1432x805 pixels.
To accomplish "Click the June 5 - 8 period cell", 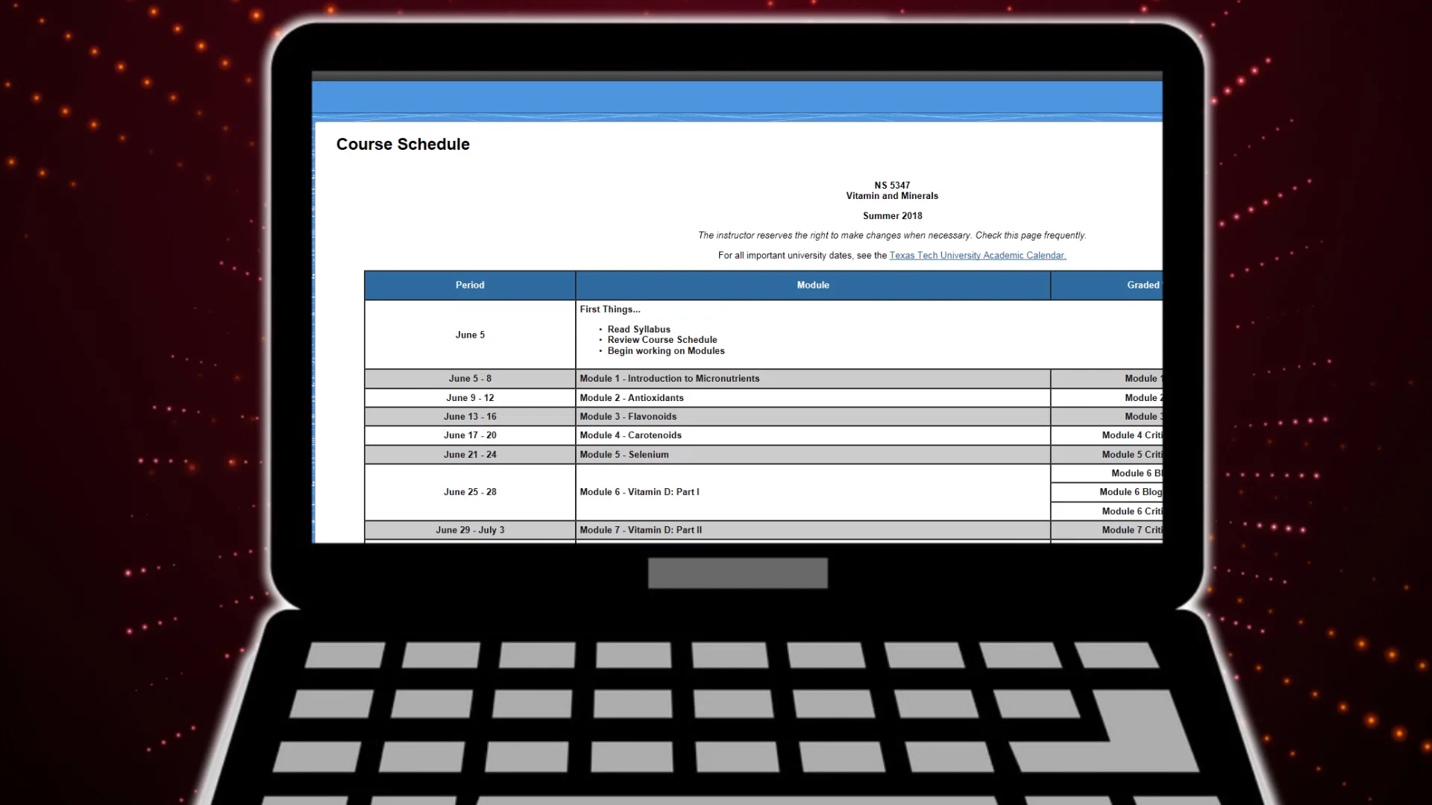I will (x=470, y=379).
